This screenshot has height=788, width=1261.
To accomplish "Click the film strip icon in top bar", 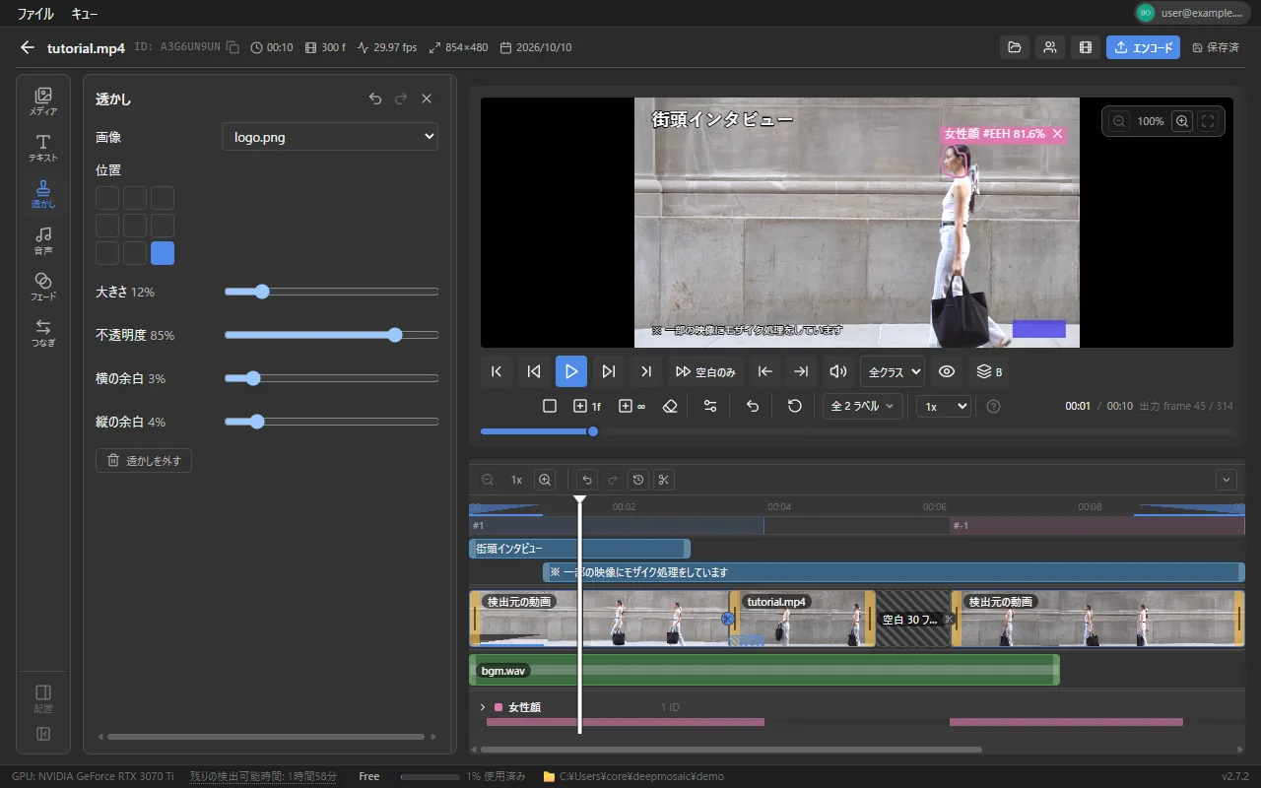I will 1086,47.
